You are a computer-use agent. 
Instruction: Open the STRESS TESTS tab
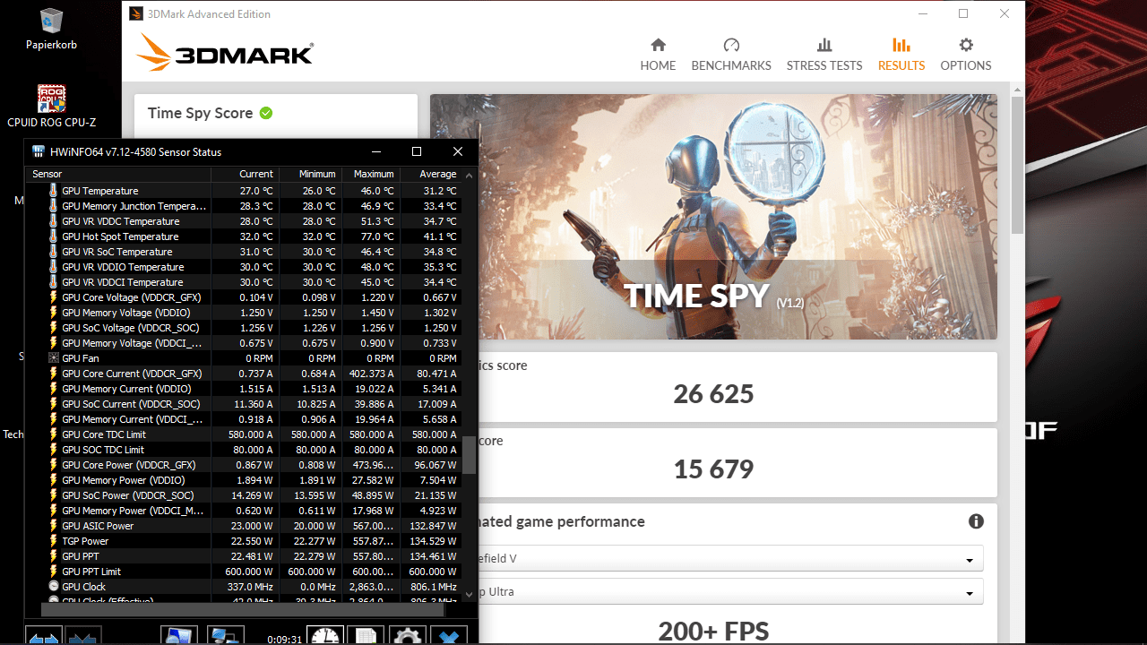tap(824, 55)
